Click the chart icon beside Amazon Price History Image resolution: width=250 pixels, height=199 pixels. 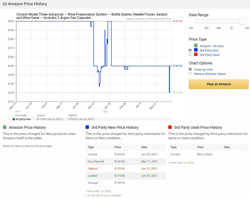5,4
